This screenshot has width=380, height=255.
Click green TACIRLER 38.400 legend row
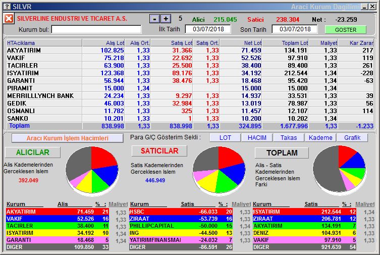[58, 226]
